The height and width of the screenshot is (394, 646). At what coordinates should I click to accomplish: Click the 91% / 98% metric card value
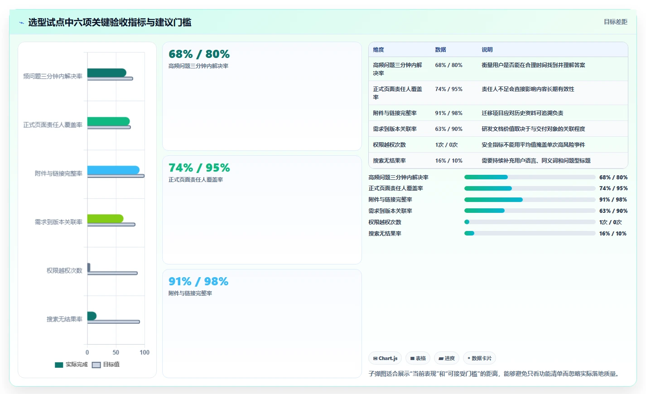198,282
